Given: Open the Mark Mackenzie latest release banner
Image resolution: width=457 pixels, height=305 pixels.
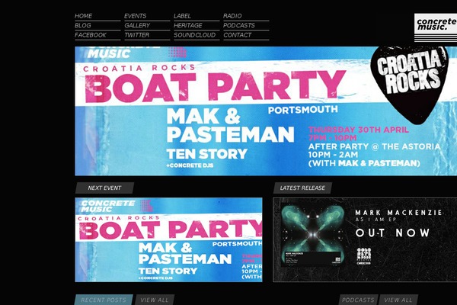Looking at the screenshot, I should point(365,240).
